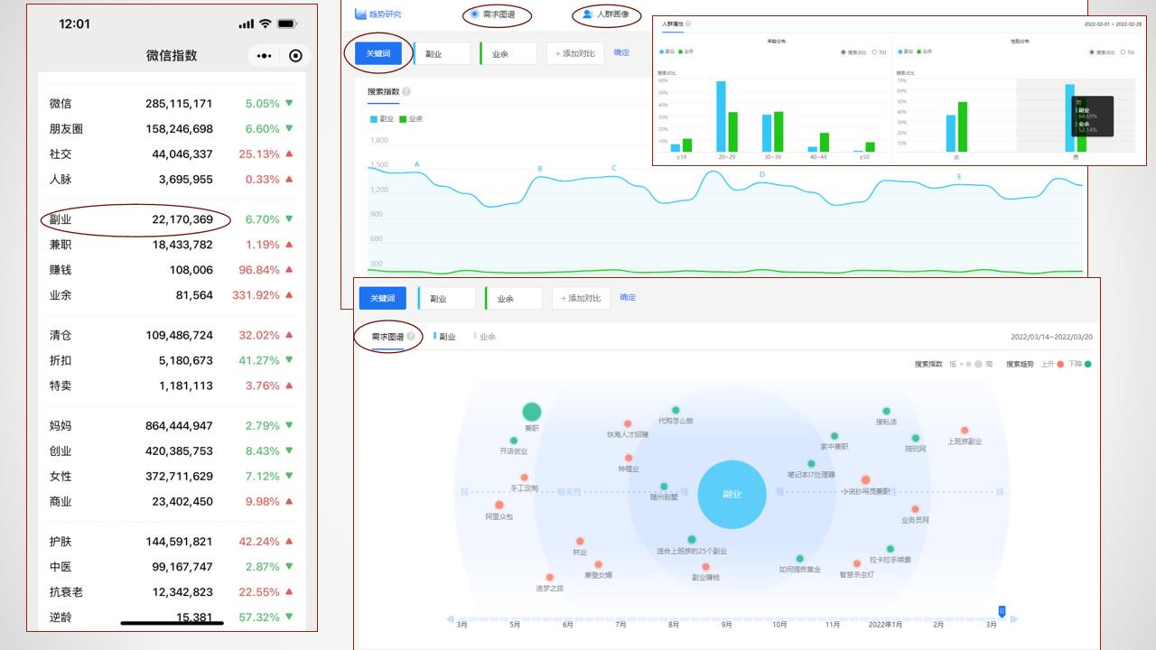The width and height of the screenshot is (1156, 650).
Task: Click the help icon beside 人群属性
Action: pos(688,24)
